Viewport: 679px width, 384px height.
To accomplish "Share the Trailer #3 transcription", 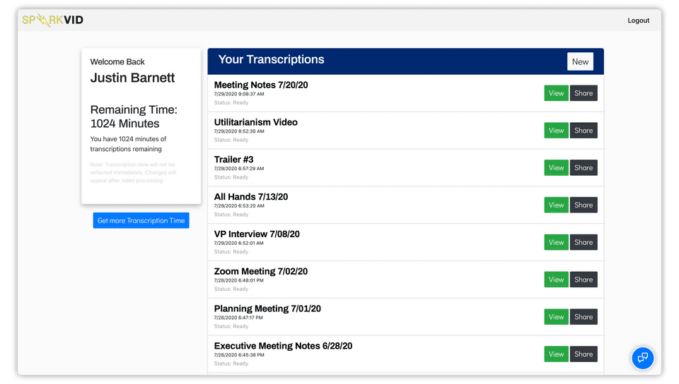I will click(584, 167).
